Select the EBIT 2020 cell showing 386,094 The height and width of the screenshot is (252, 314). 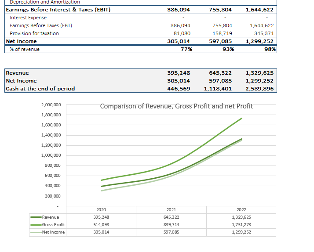(179, 10)
